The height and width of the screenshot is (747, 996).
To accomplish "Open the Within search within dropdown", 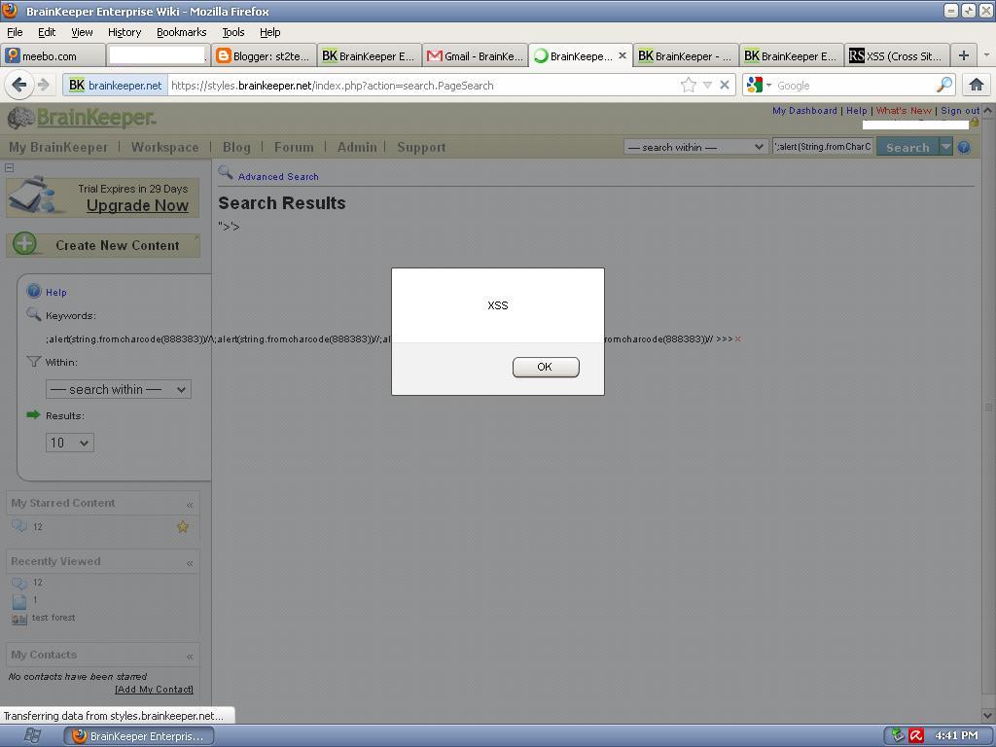I will (x=118, y=389).
